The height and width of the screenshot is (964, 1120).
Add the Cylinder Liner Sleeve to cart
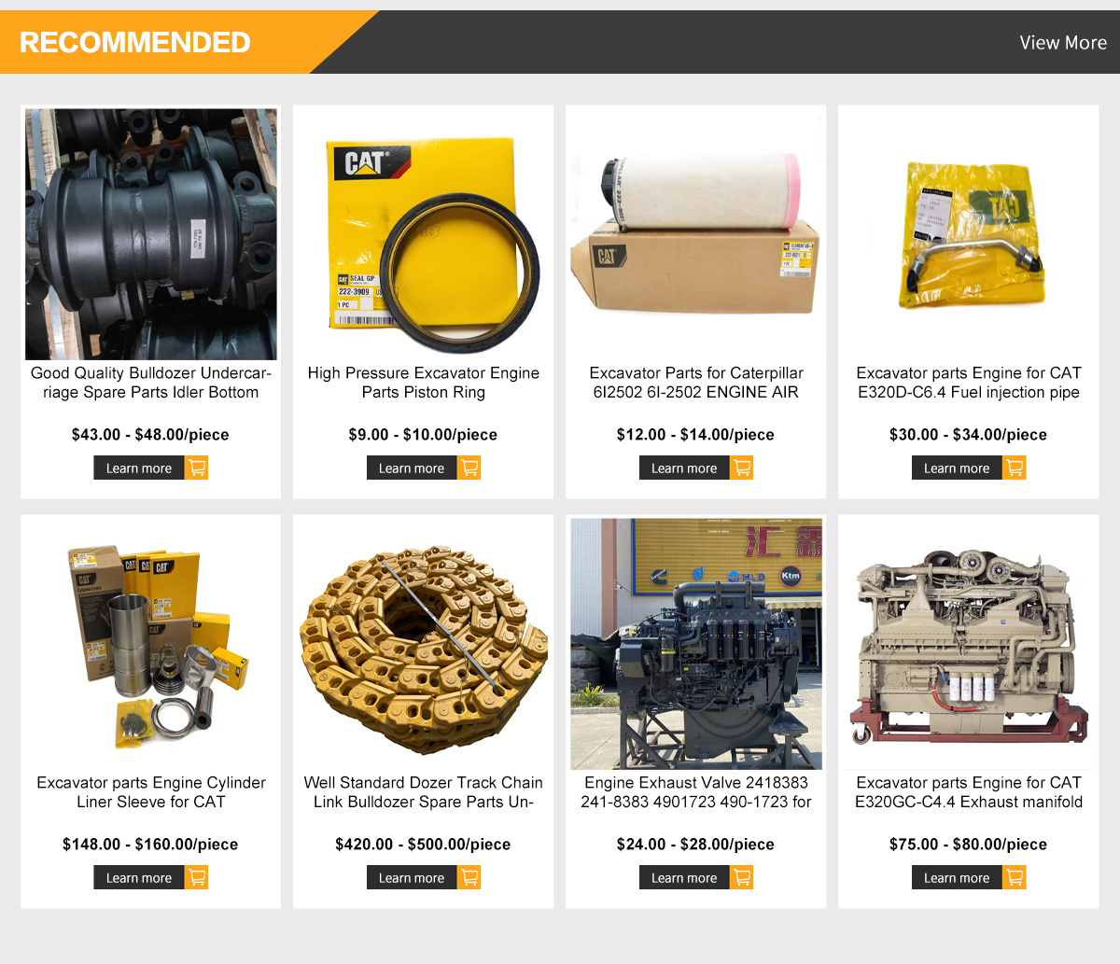click(197, 877)
